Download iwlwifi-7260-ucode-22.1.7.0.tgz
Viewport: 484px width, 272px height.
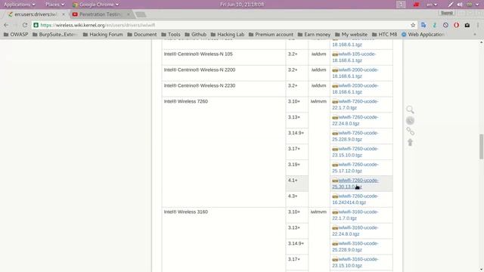tap(355, 104)
